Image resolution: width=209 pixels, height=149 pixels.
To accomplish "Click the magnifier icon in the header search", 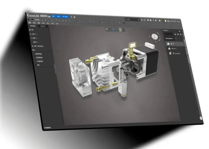I will (x=139, y=20).
